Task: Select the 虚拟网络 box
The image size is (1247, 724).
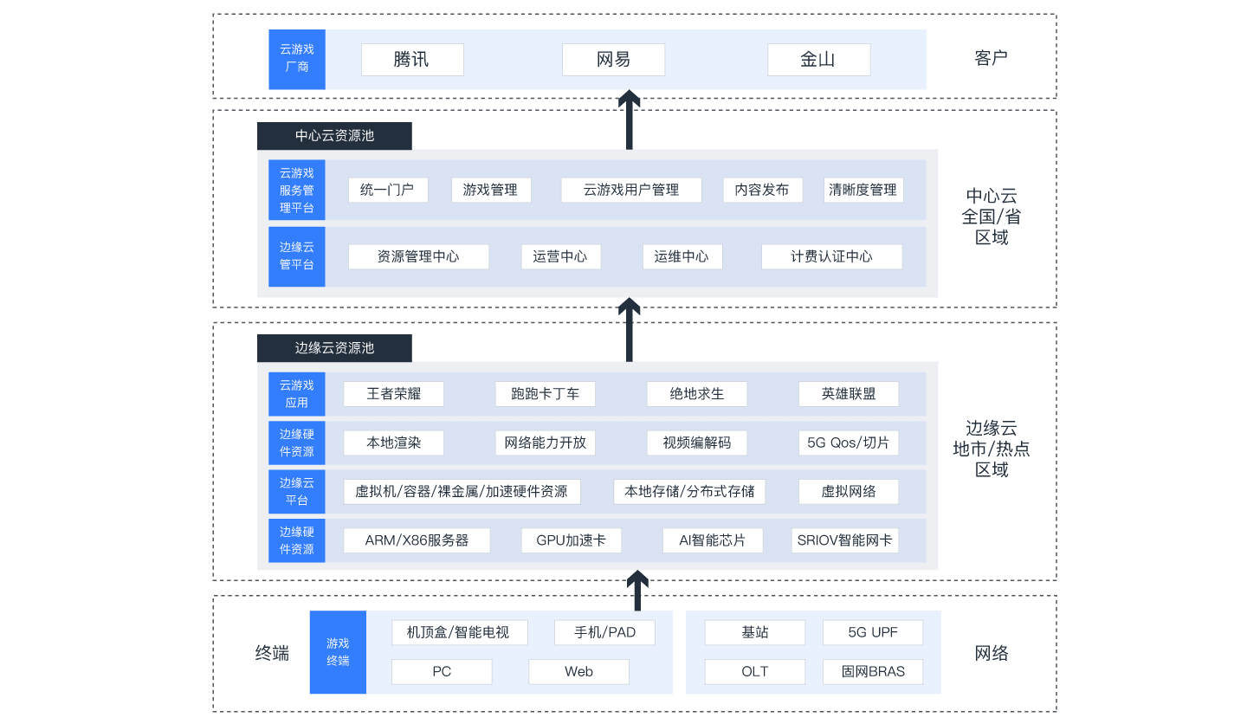Action: pyautogui.click(x=849, y=492)
